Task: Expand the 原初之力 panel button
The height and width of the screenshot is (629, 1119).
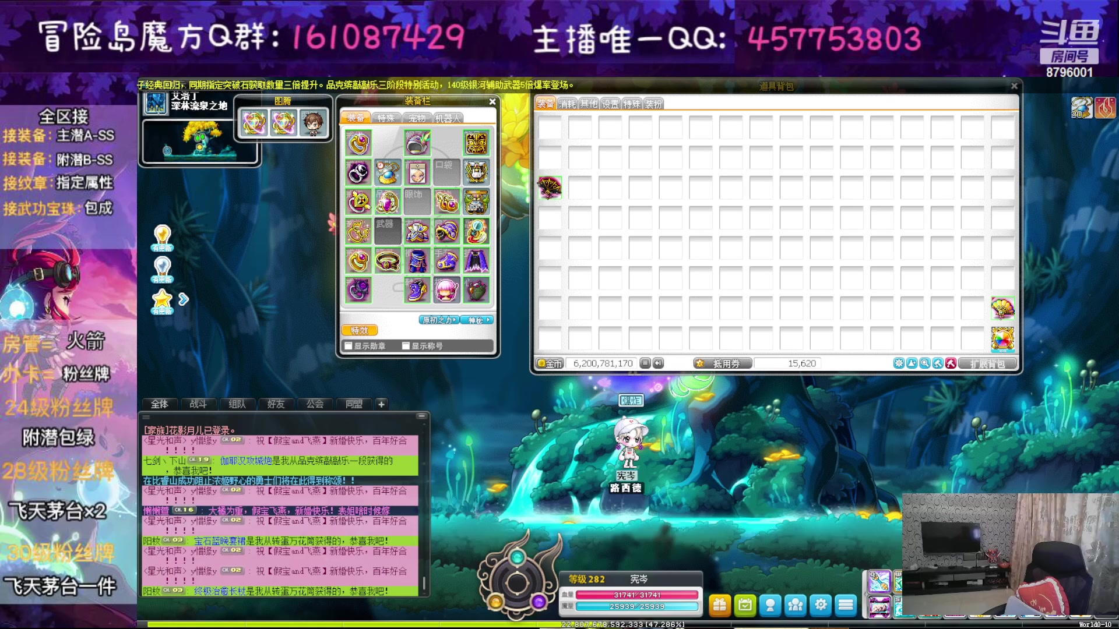Action: pyautogui.click(x=439, y=320)
